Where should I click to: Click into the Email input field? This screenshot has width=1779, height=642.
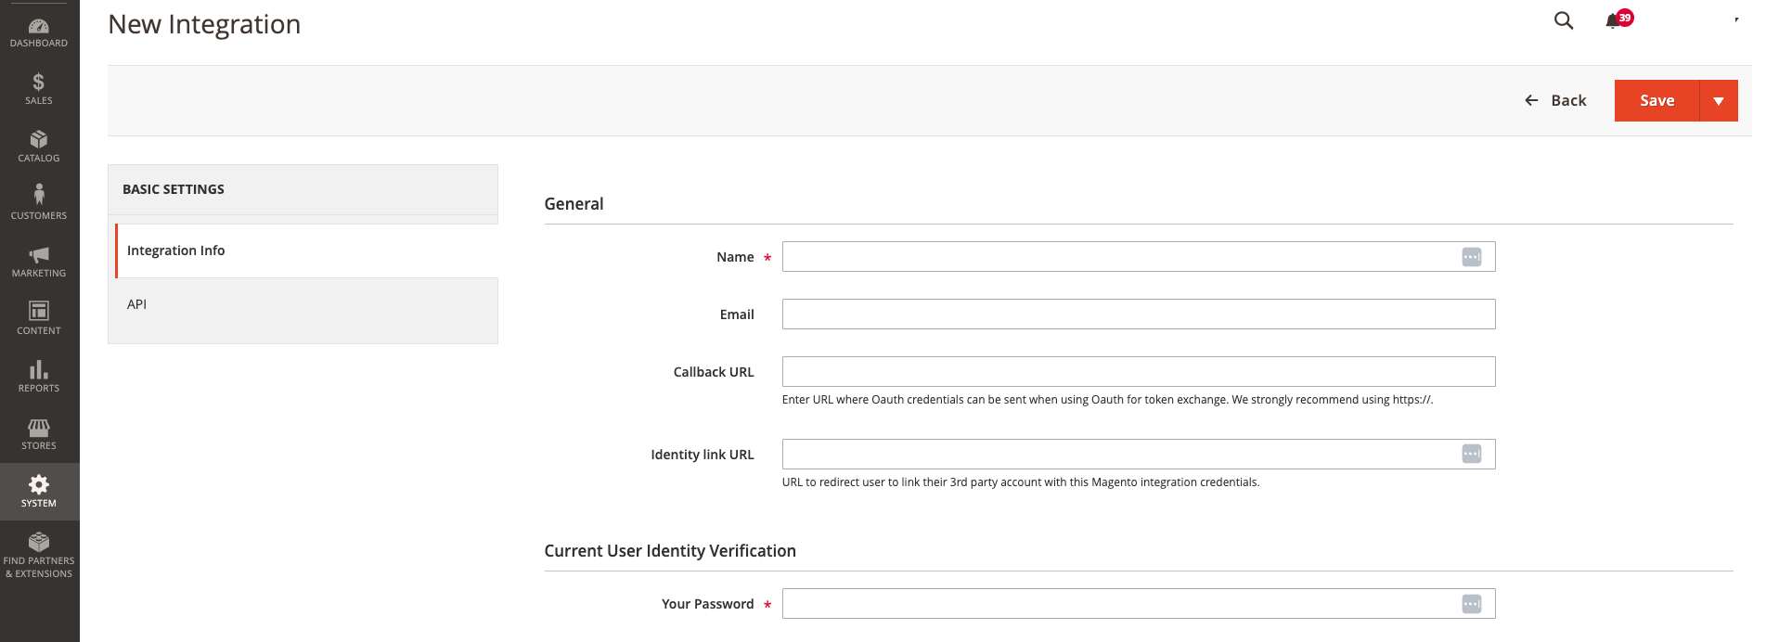click(1138, 315)
